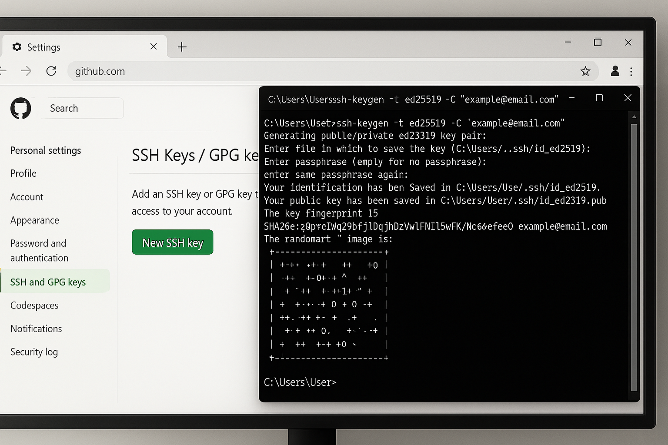
Task: Click the SHA256 fingerprint line
Action: pos(435,226)
